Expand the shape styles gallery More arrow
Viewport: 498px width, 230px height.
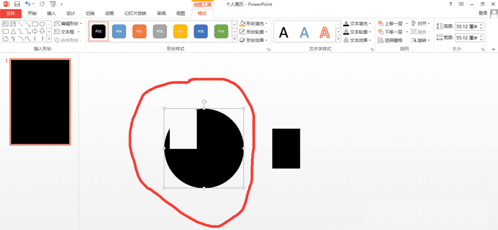coord(235,39)
